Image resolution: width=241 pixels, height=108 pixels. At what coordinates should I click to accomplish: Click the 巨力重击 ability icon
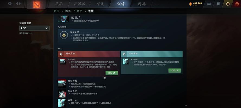point(62,93)
